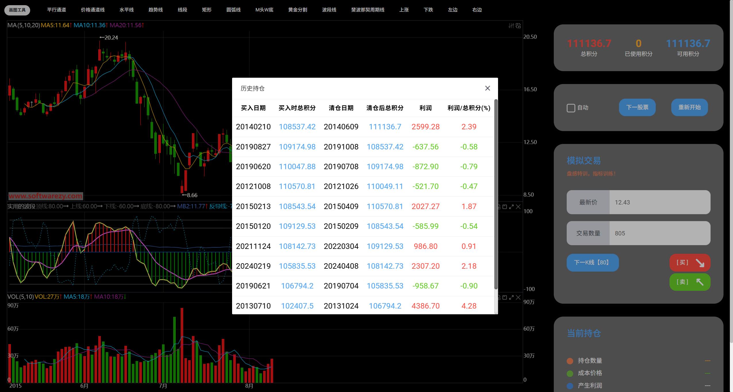Image resolution: width=733 pixels, height=392 pixels.
Task: Toggle the 自动 checkbox
Action: [571, 108]
